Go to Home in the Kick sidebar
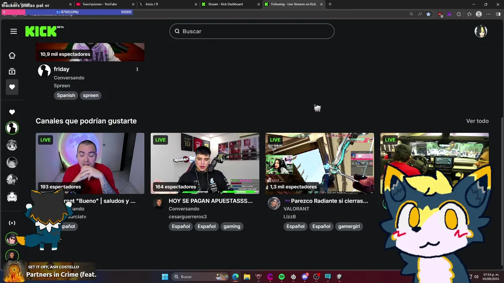 coord(12,55)
